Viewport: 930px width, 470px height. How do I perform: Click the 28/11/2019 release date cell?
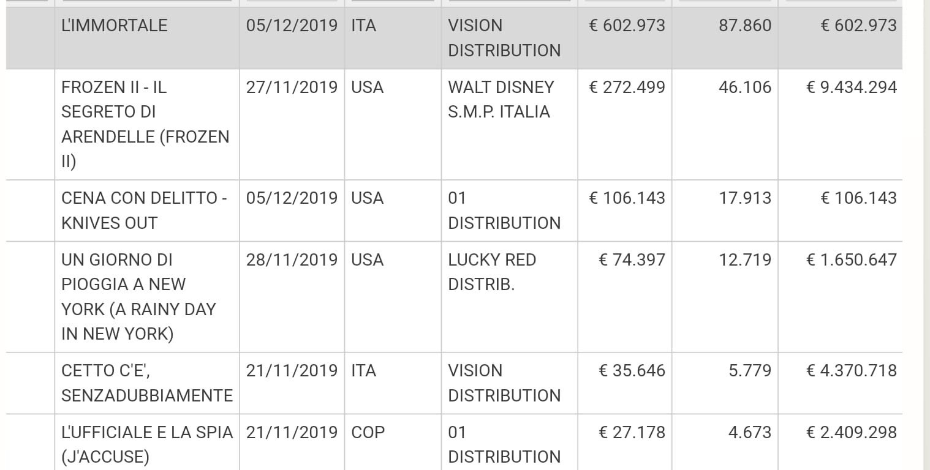tap(292, 260)
